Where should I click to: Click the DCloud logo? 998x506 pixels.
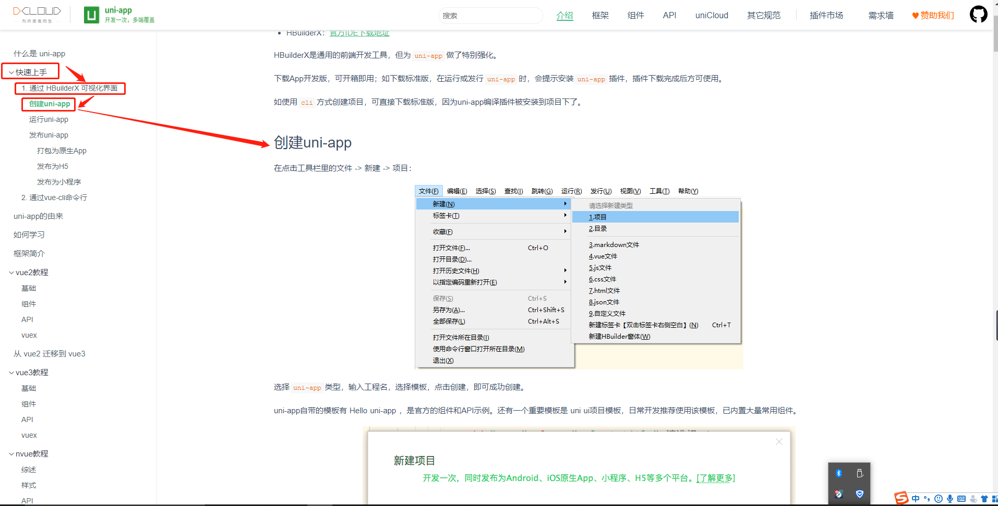[37, 15]
